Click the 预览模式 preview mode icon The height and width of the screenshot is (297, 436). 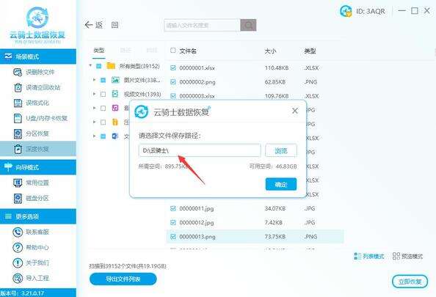click(396, 256)
